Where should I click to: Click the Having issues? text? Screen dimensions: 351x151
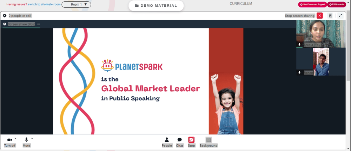coord(17,5)
